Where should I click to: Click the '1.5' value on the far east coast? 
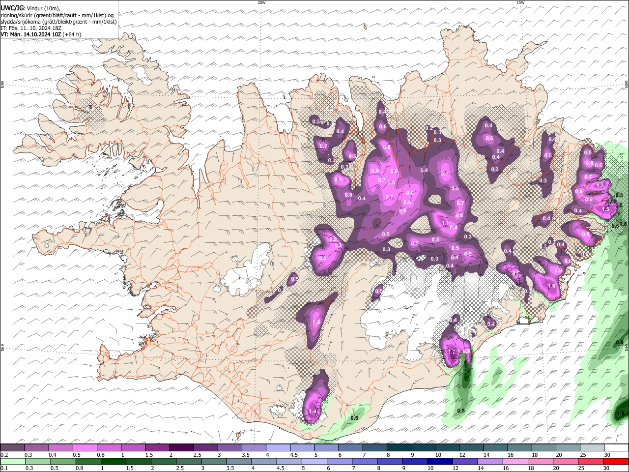605,209
